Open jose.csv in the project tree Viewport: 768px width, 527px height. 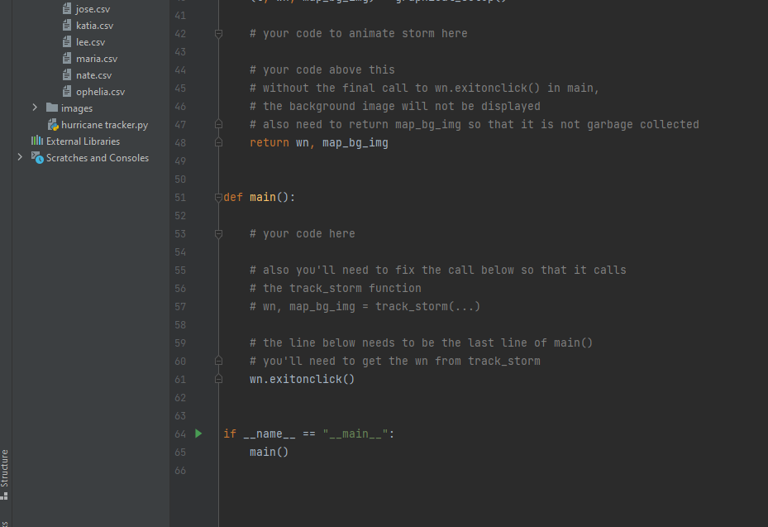coord(93,9)
